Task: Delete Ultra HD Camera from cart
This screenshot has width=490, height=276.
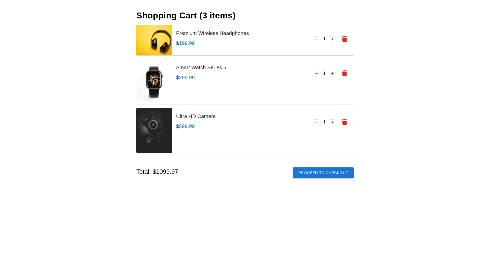Action: click(x=345, y=122)
